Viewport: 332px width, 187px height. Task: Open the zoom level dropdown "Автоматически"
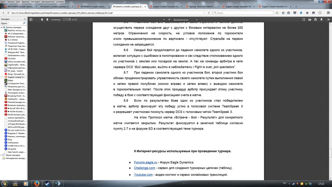(186, 20)
